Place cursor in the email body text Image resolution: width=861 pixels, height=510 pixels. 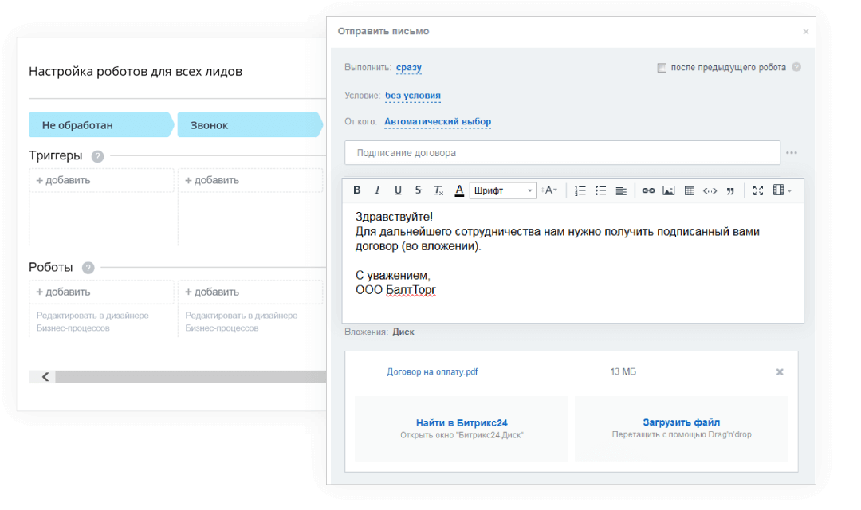click(x=572, y=262)
